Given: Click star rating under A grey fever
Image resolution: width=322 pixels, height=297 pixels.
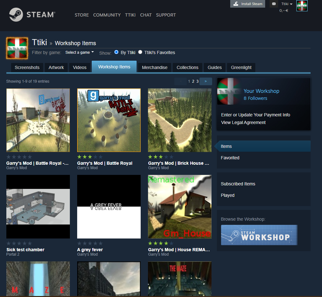Looking at the screenshot, I should pos(90,243).
